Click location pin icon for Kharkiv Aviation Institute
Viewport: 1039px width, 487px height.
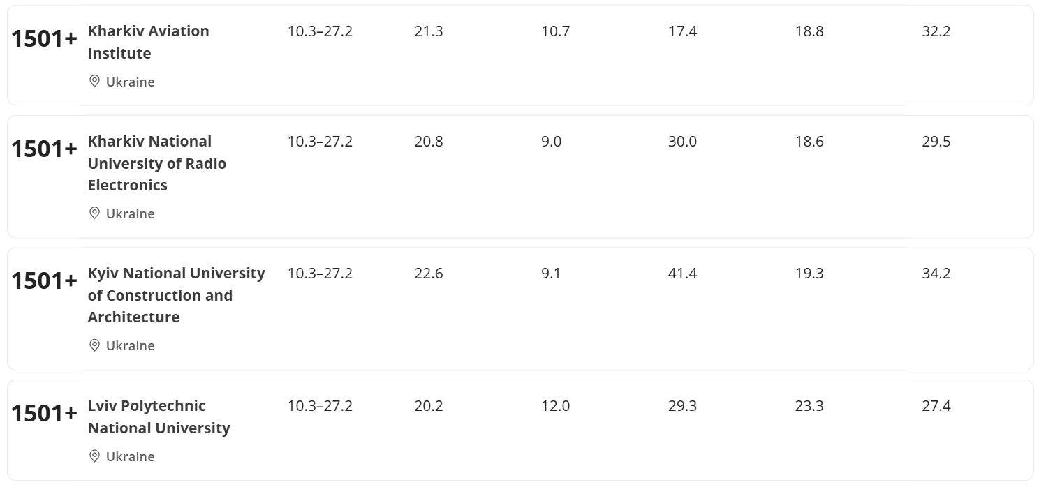(94, 82)
